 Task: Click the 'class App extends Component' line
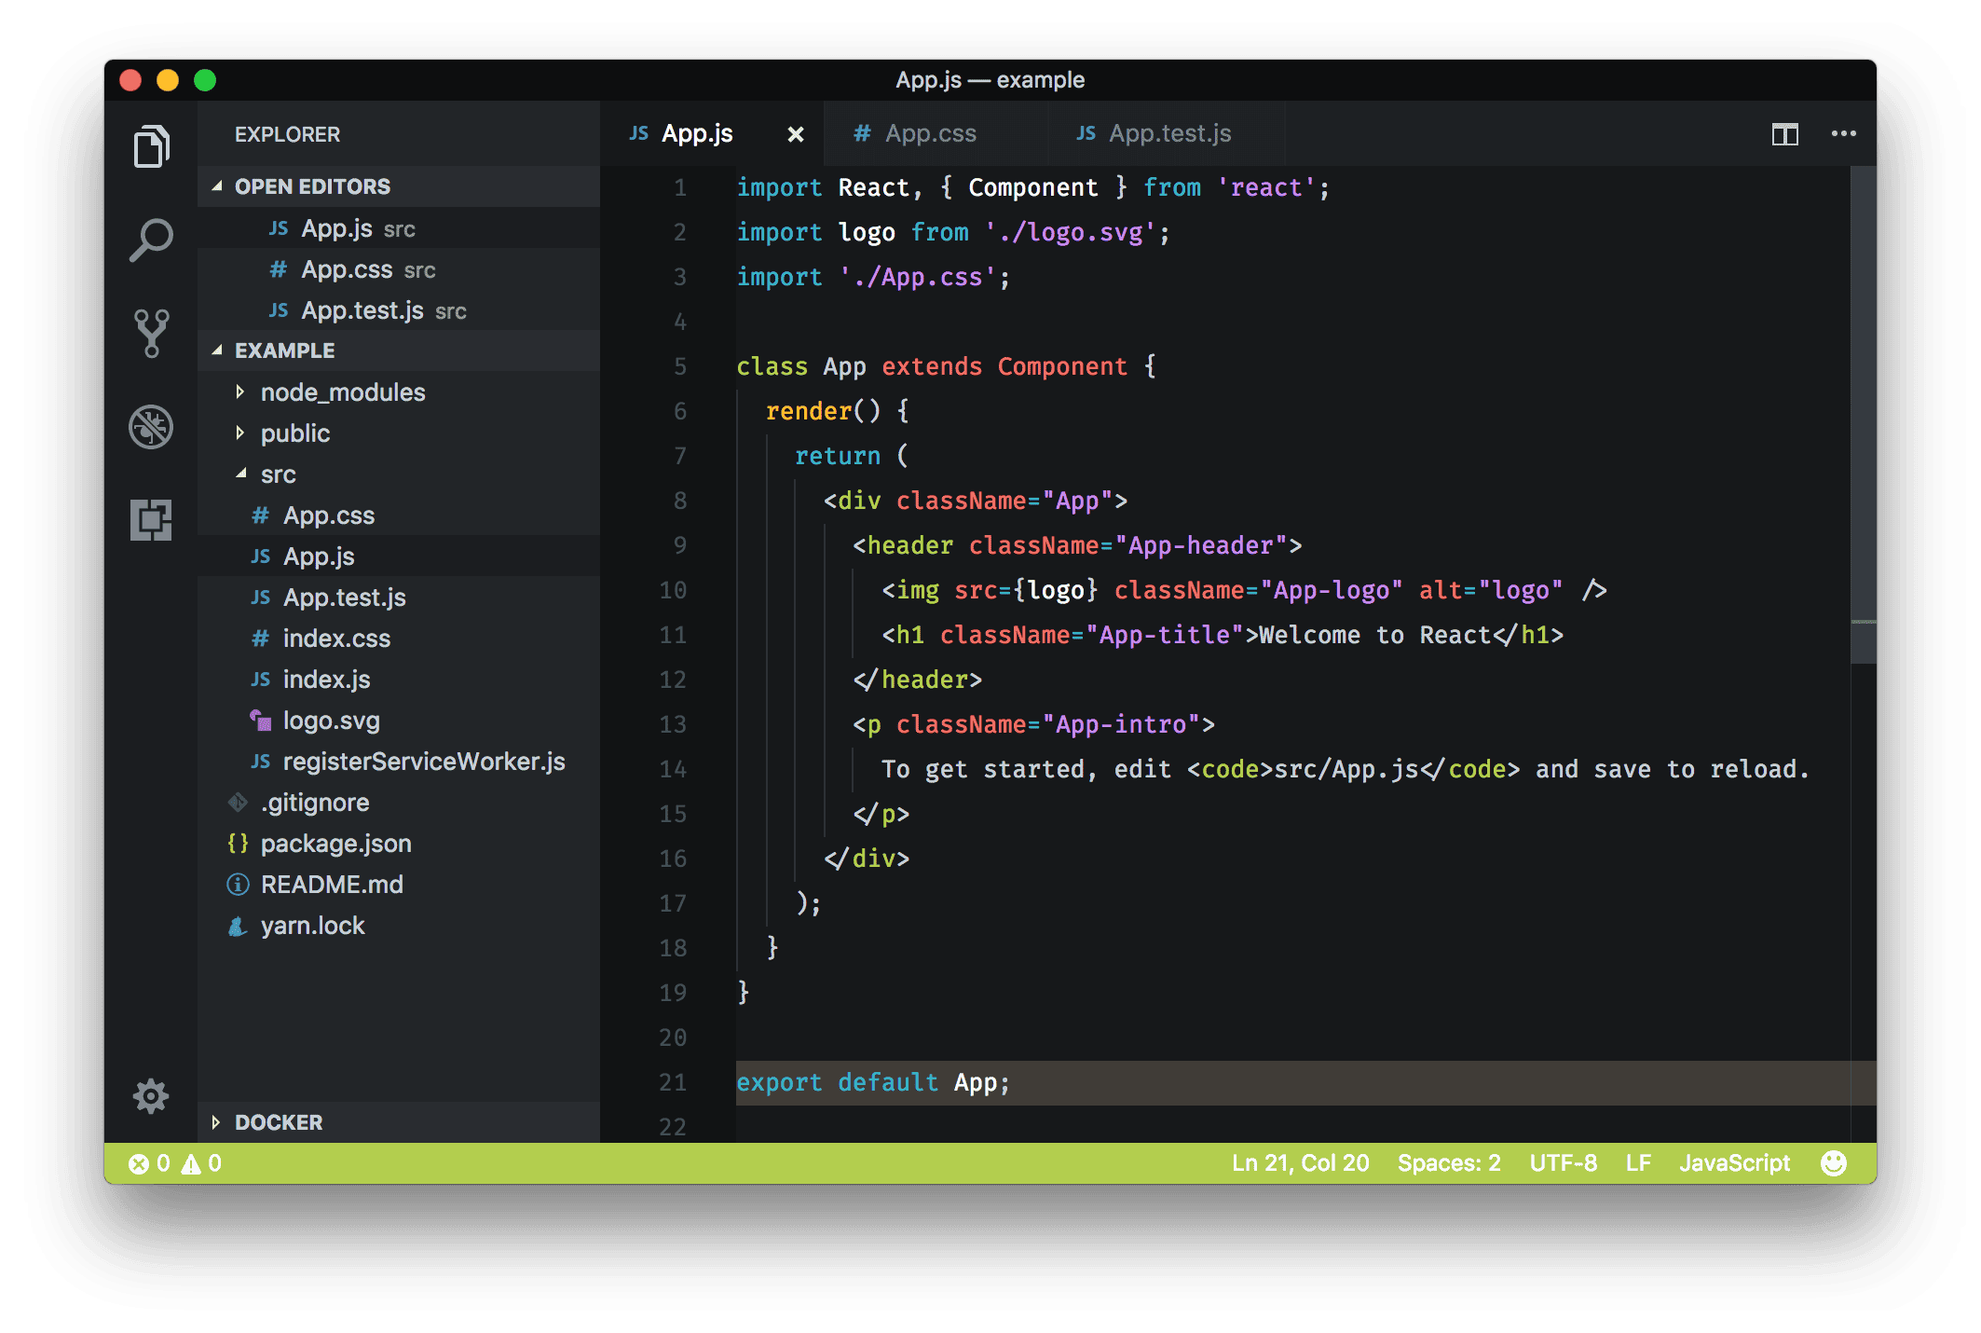click(946, 366)
